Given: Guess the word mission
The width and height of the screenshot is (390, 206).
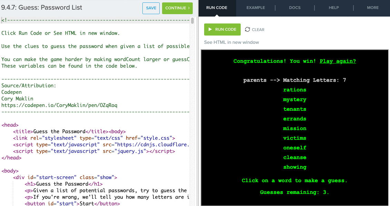Looking at the screenshot, I should (x=295, y=129).
